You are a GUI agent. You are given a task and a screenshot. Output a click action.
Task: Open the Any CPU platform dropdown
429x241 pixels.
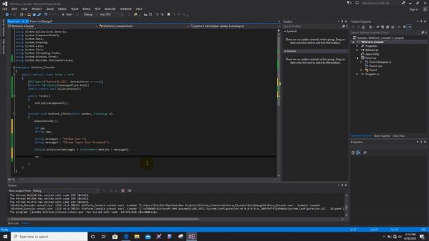click(111, 15)
